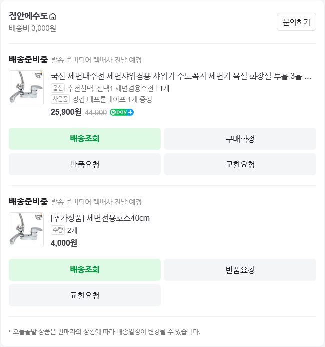325x347 pixels.
Task: Request an exchange (교환요청) for the hose
Action: pos(85,295)
